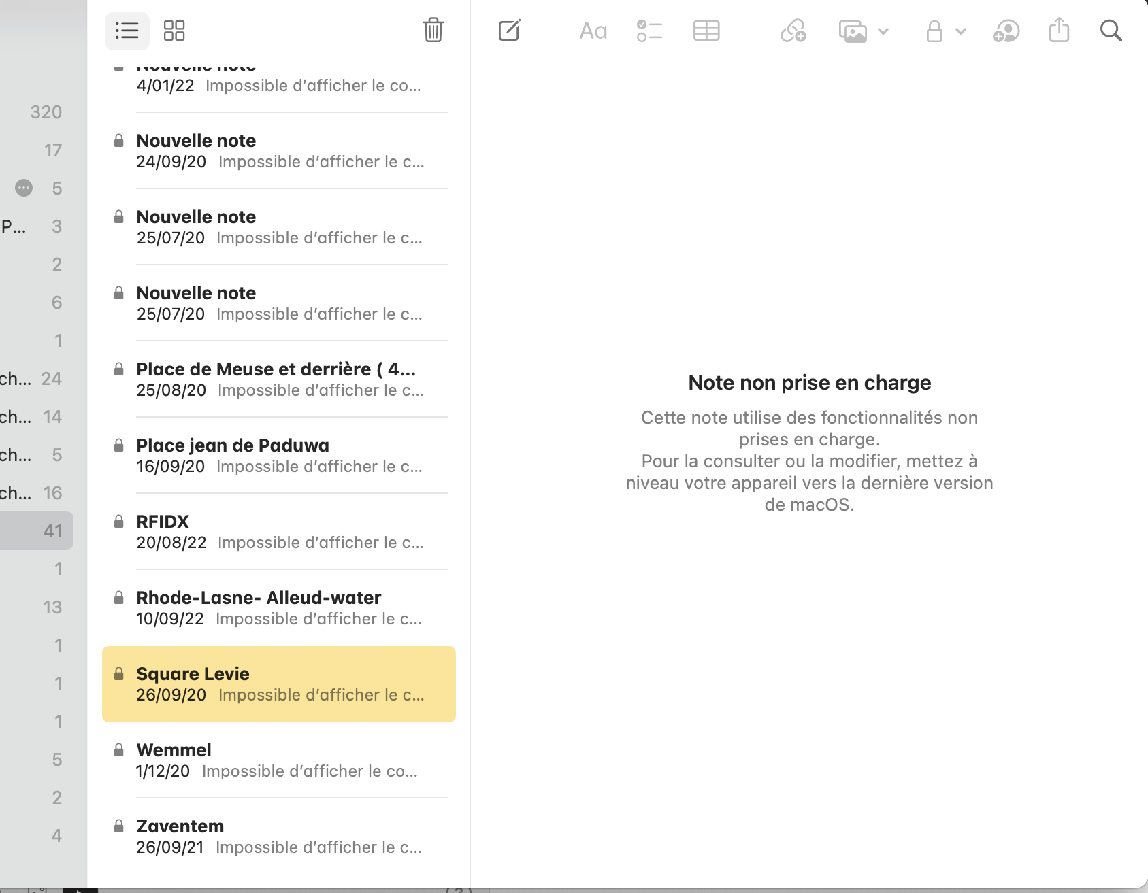Open the Wemmel note

[x=279, y=760]
